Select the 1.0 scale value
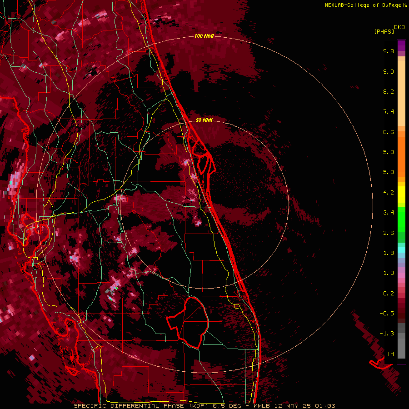Screen dimensions: 409x409 point(389,273)
